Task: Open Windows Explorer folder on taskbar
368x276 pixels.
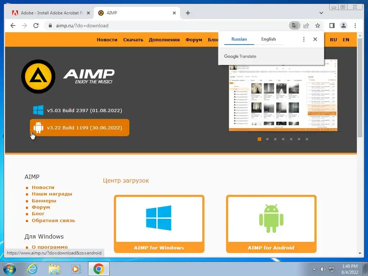Action: 54,269
